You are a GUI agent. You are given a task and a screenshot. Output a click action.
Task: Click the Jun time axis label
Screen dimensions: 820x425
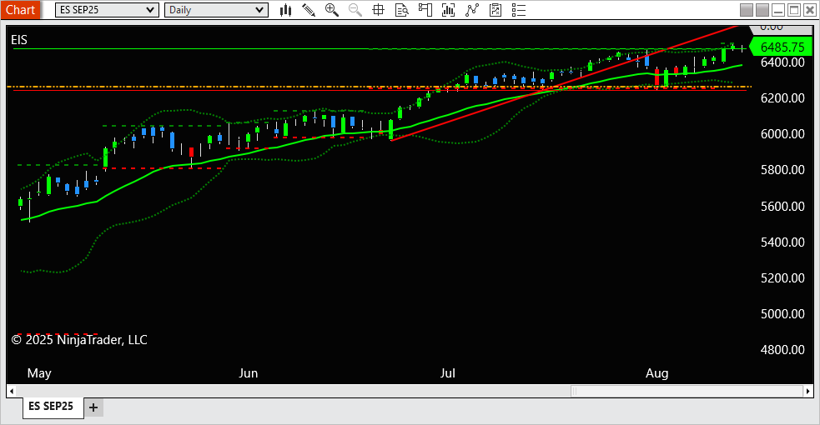click(249, 372)
